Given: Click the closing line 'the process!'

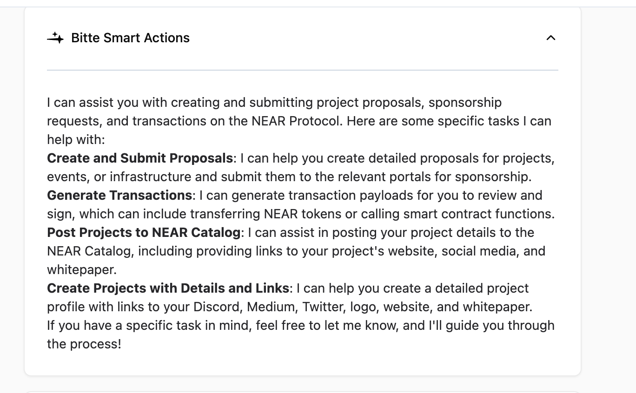Looking at the screenshot, I should 84,344.
